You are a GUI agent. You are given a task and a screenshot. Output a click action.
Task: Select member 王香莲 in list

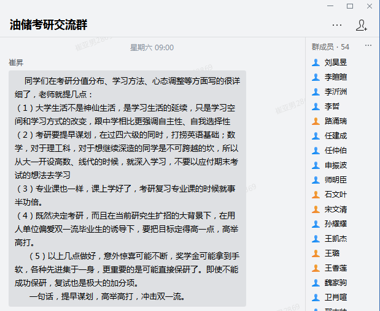[336, 268]
